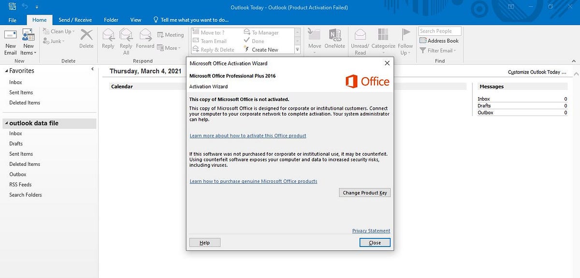Select the Outbox folder in folder pane

coord(18,174)
